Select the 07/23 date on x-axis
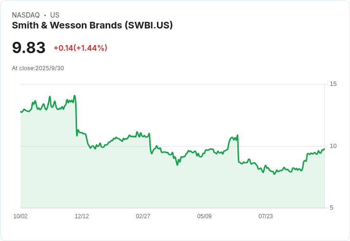The width and height of the screenshot is (350, 241). 266,216
